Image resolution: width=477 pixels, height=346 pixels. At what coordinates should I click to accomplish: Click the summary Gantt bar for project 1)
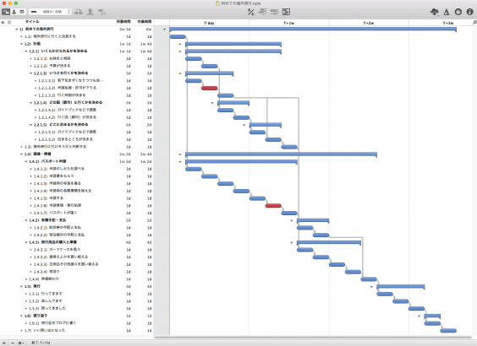pyautogui.click(x=313, y=30)
